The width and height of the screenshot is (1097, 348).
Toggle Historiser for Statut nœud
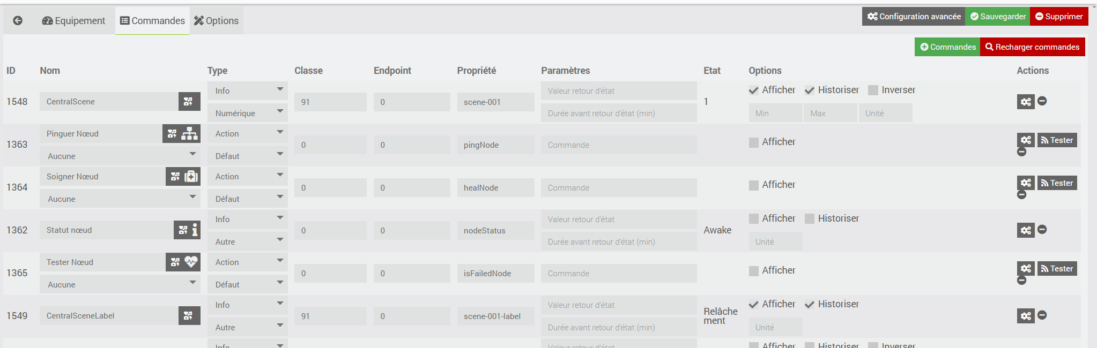[810, 219]
